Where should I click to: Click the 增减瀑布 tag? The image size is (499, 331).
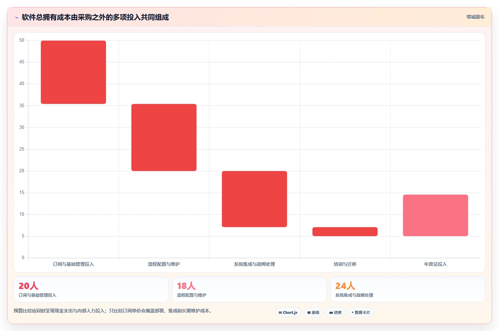click(x=475, y=17)
